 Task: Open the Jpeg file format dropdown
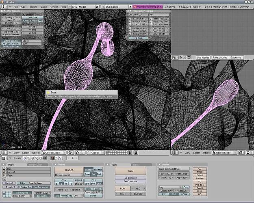point(170,187)
